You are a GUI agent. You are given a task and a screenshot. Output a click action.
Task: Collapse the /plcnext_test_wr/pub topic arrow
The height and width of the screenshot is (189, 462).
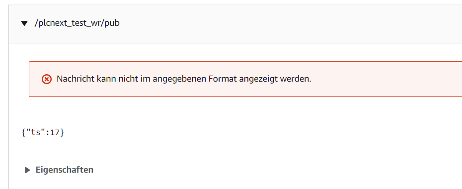click(x=24, y=23)
